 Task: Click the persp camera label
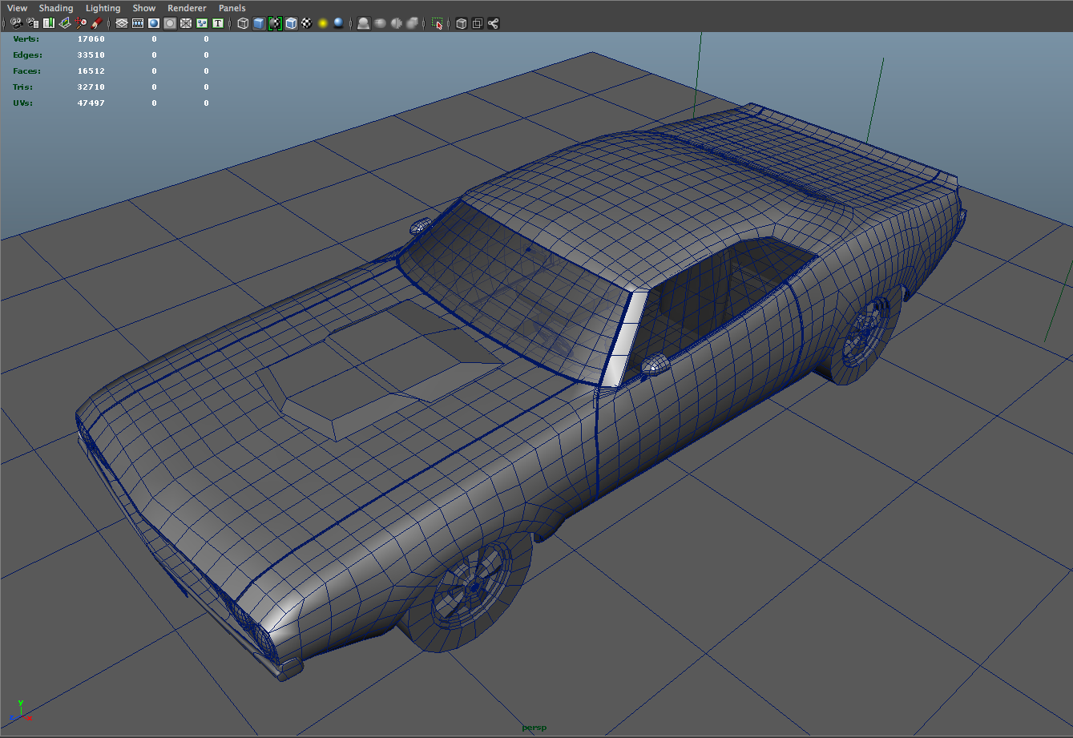[x=534, y=728]
